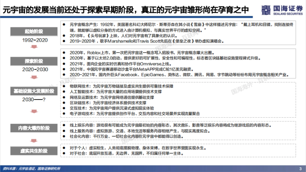
Task: Toggle the 内容大爆炸阶段 label
Action: coord(34,128)
